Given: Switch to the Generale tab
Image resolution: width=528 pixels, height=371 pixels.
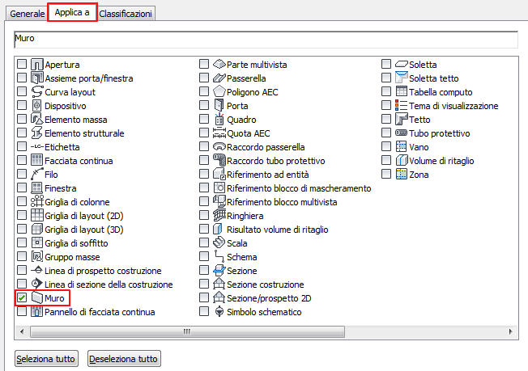Looking at the screenshot, I should coord(28,14).
